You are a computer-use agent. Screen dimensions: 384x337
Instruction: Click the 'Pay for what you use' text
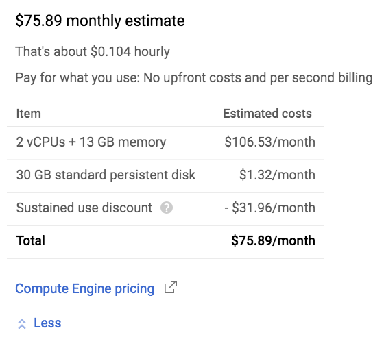tap(77, 78)
